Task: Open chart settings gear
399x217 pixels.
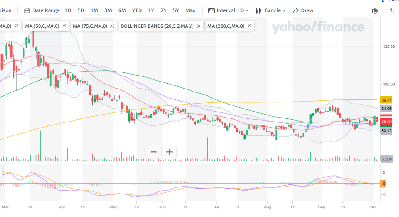Action: click(375, 11)
